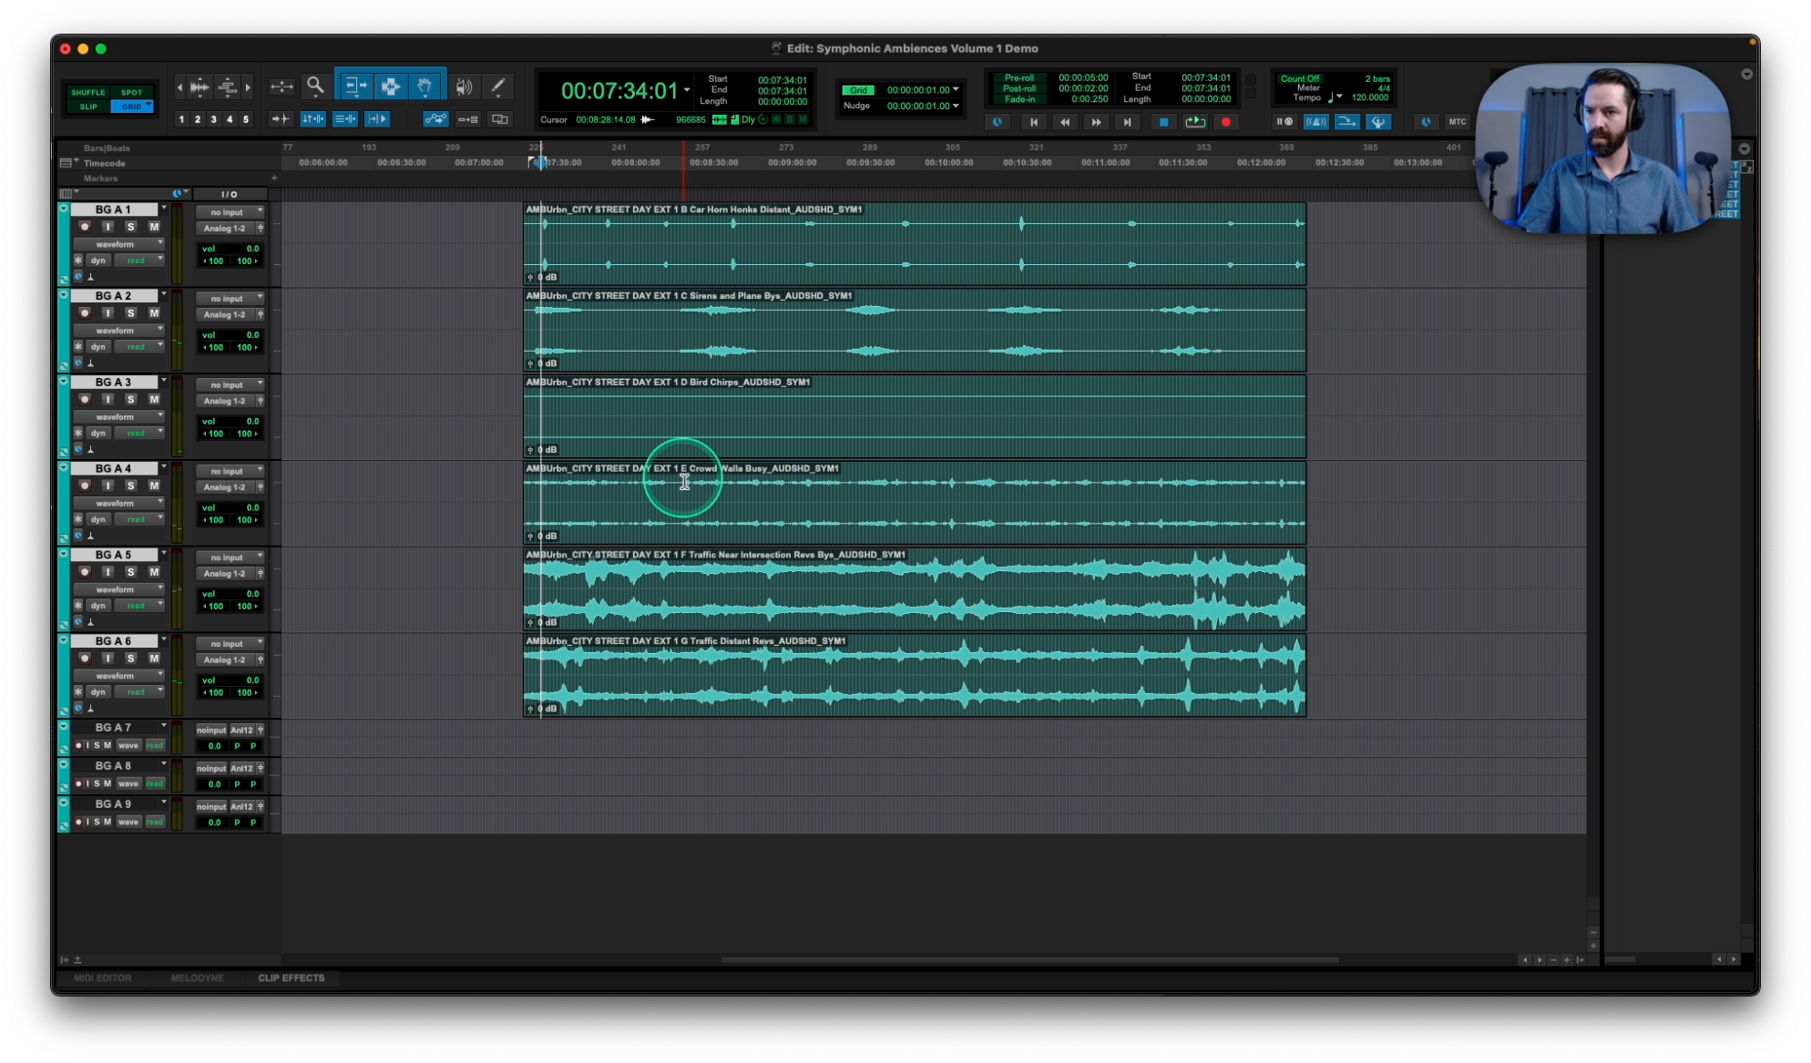Screen dimensions: 1811x1063
Task: Recall zoom preset 5
Action: 245,119
